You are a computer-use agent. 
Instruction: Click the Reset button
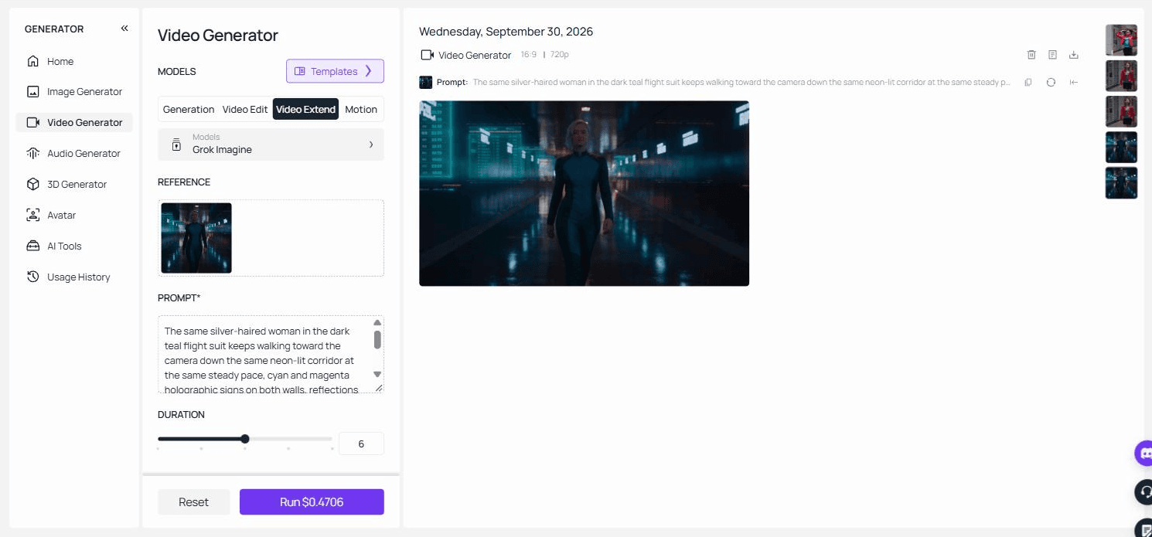tap(194, 501)
